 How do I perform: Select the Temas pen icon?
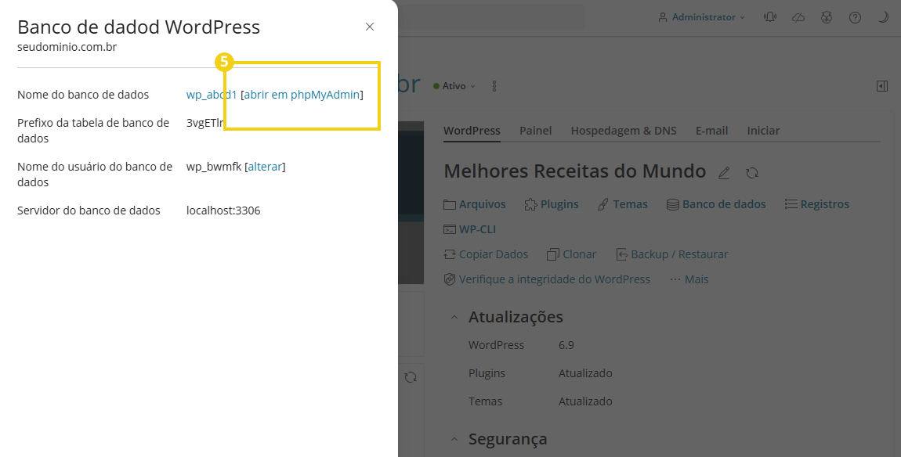[604, 203]
